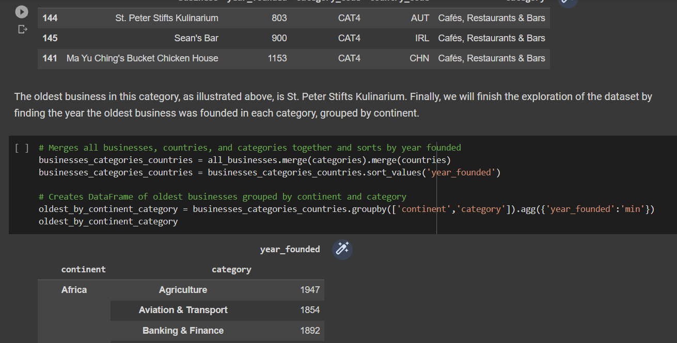Click the 1947 year value for Agriculture
Screen dimensions: 677x343
click(310, 290)
